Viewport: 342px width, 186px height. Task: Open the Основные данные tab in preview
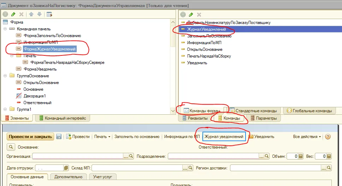click(x=27, y=177)
